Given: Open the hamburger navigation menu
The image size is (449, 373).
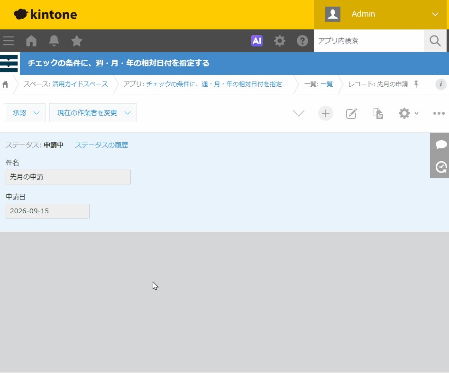Looking at the screenshot, I should pyautogui.click(x=9, y=41).
